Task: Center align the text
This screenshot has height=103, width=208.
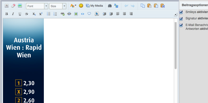Action: pos(124,14)
